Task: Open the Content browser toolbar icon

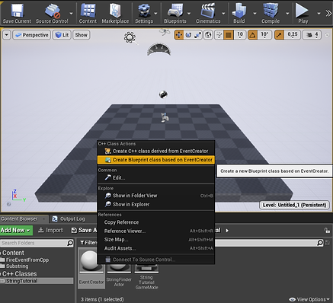Action: (x=88, y=14)
